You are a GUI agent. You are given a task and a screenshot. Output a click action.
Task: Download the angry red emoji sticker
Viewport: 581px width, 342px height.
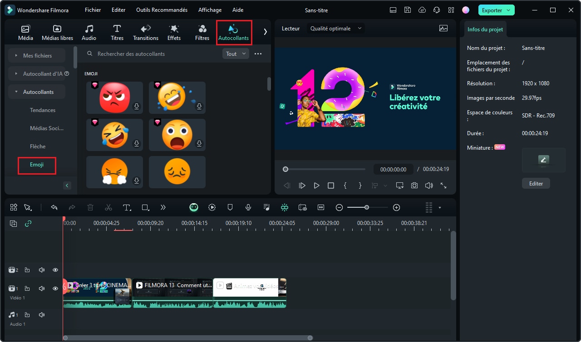(x=136, y=107)
